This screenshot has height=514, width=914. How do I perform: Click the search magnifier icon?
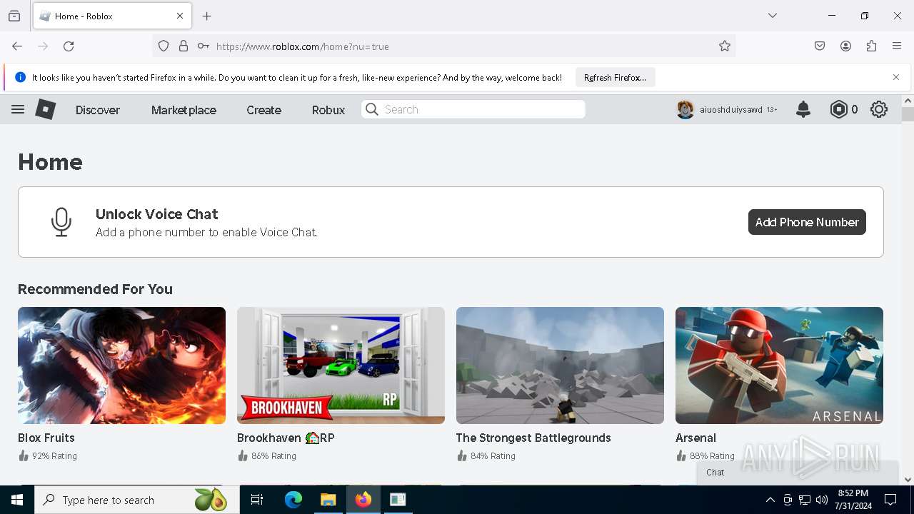371,109
